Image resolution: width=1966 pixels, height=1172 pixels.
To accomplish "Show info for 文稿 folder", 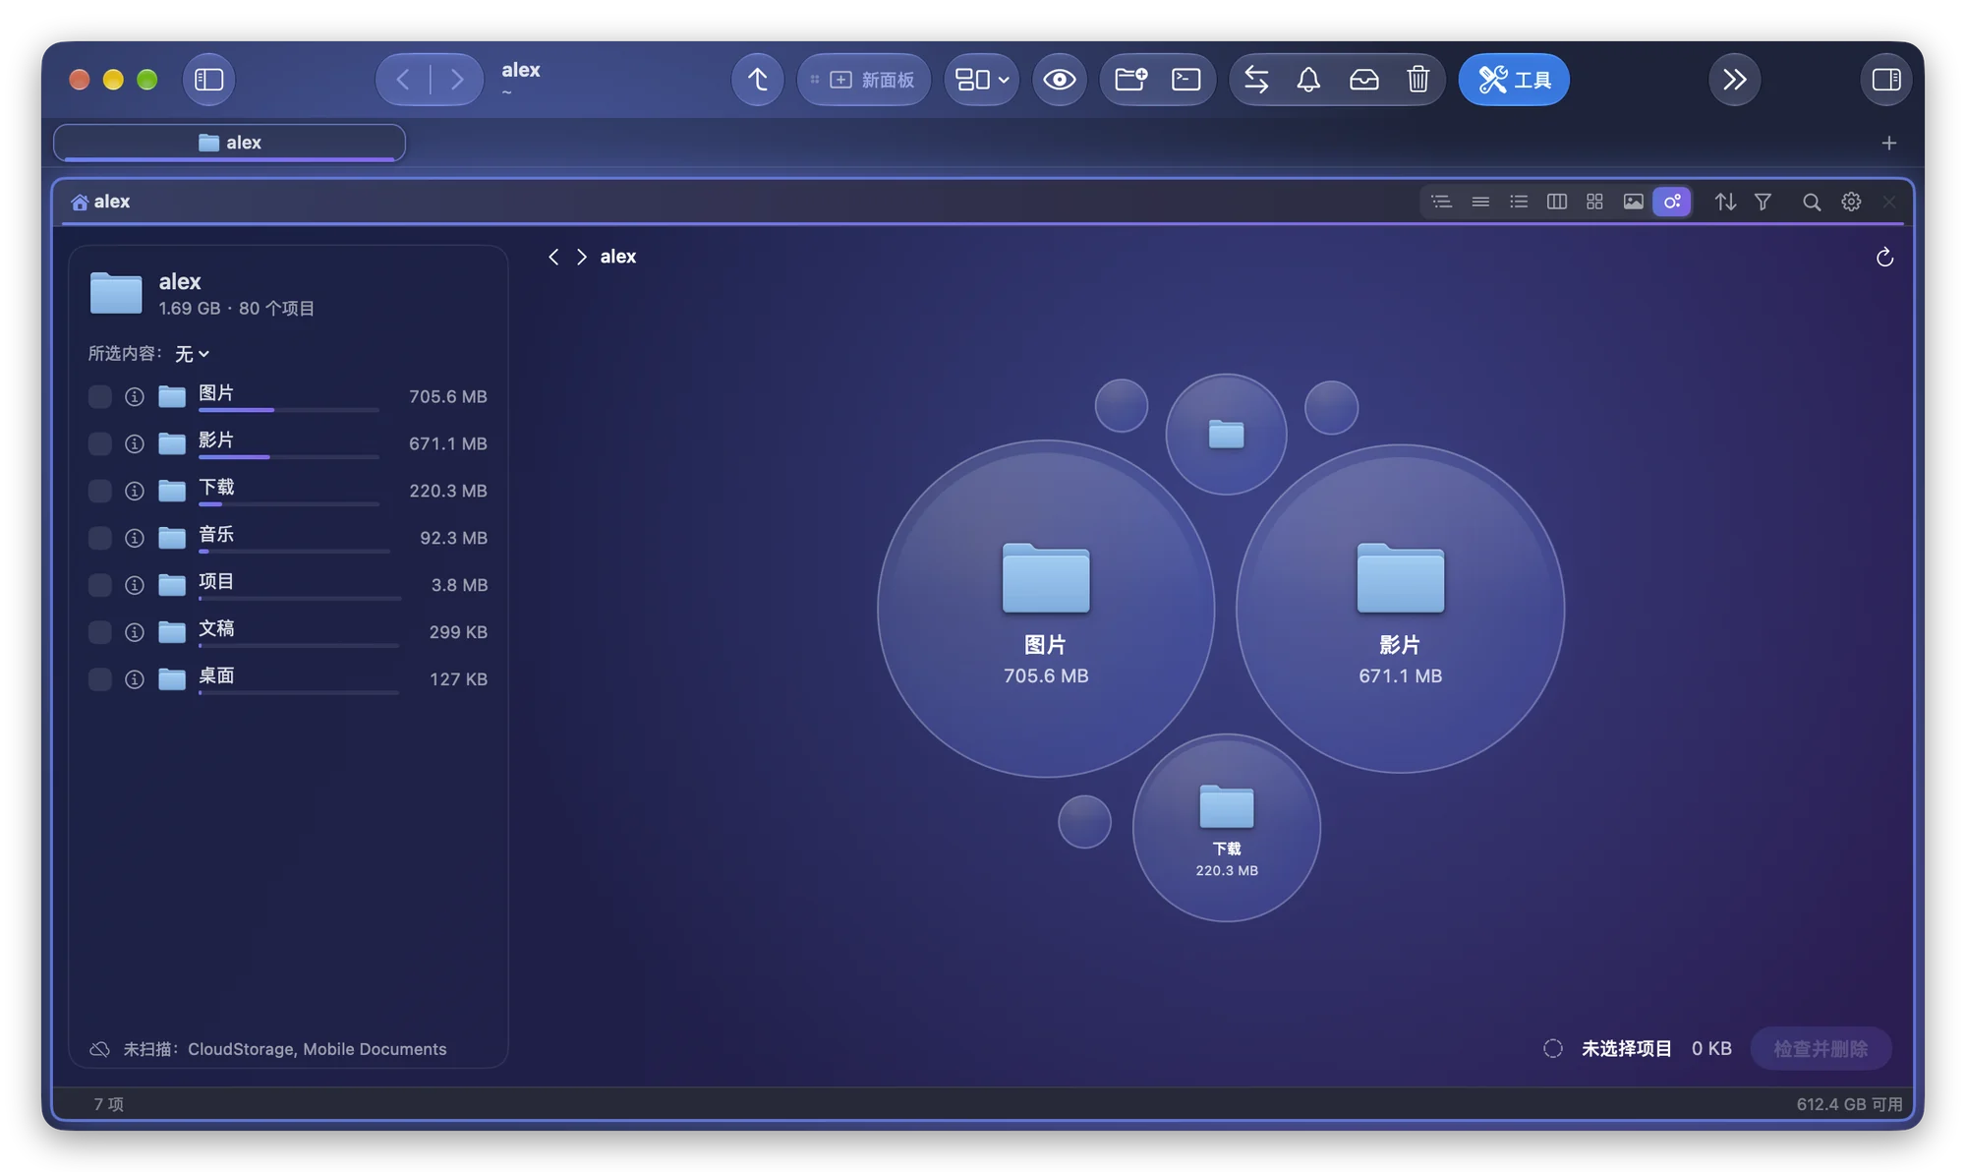I will (135, 632).
